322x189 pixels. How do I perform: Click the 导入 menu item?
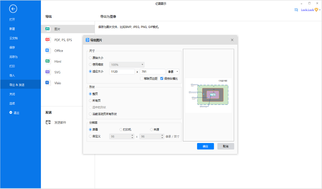tap(12, 76)
